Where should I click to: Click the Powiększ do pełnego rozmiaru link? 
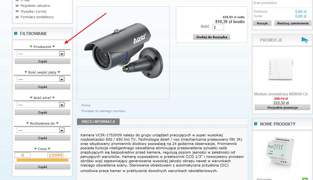point(103,111)
